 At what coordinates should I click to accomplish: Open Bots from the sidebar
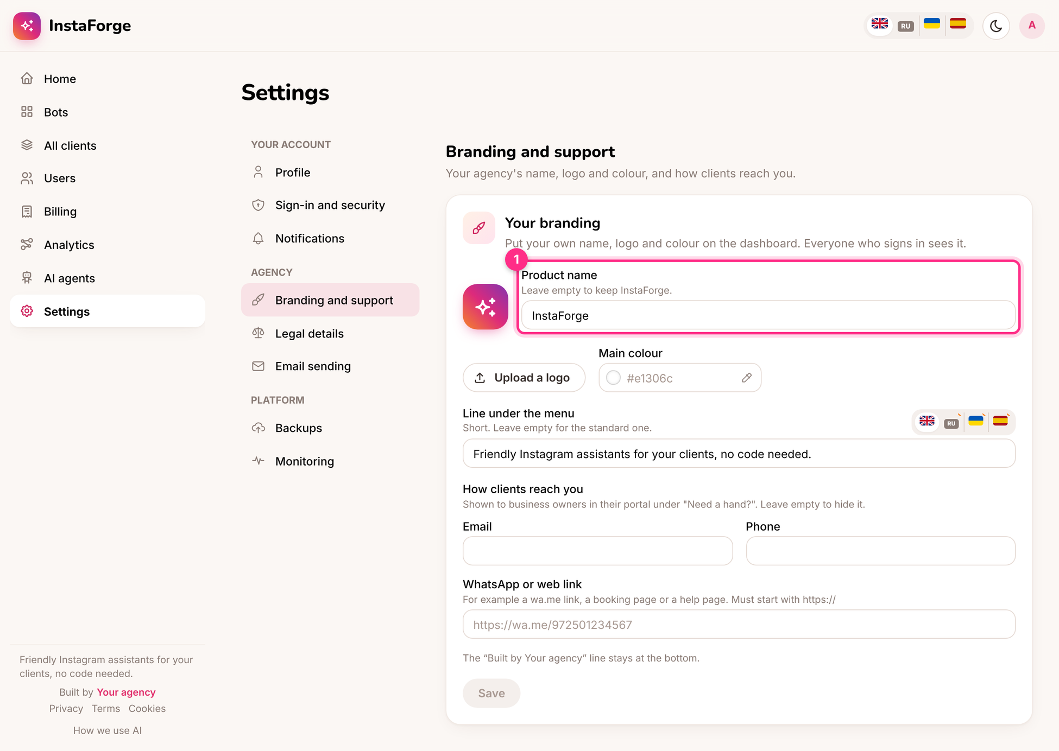click(x=107, y=112)
